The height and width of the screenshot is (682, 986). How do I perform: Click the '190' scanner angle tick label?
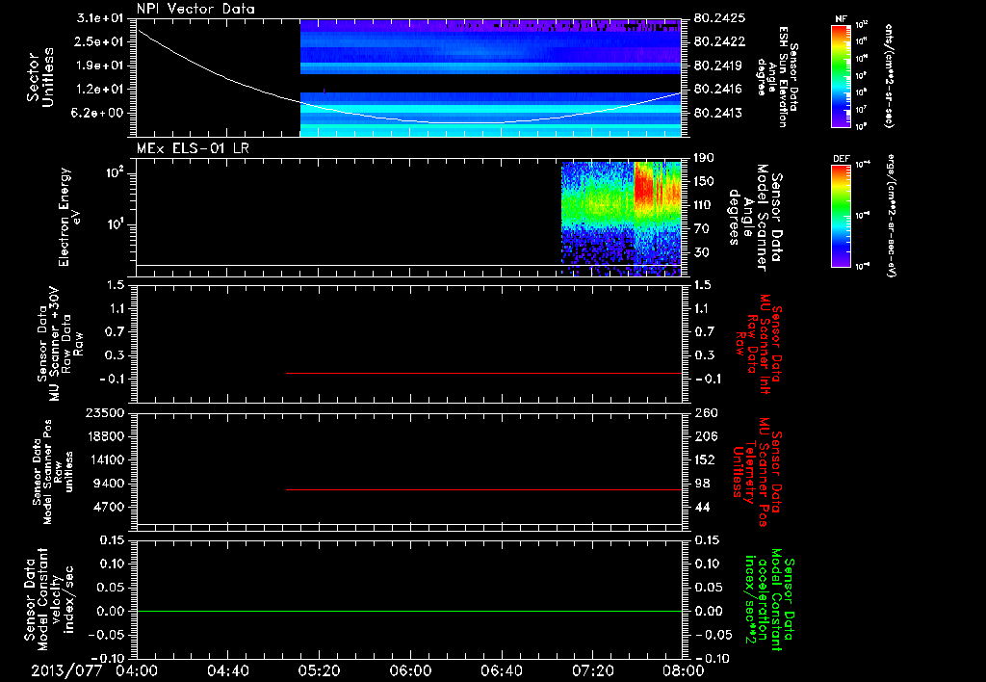point(704,157)
